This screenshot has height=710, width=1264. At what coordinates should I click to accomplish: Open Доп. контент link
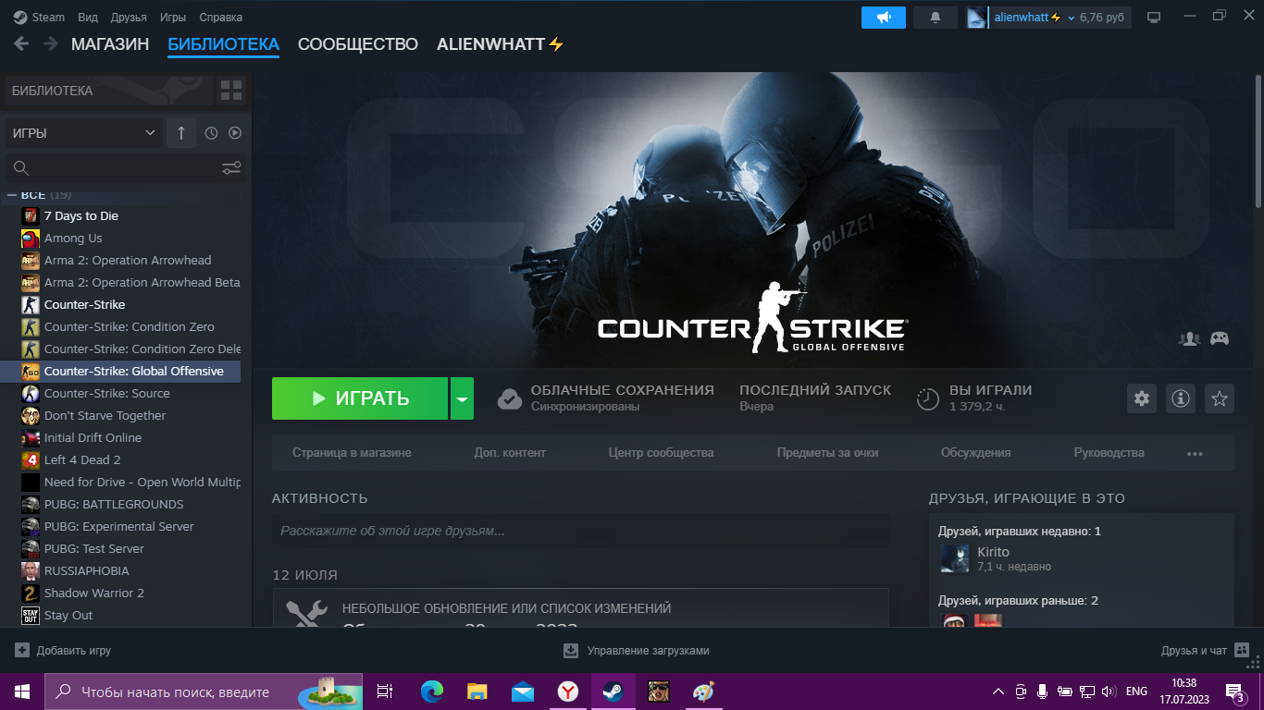(510, 453)
